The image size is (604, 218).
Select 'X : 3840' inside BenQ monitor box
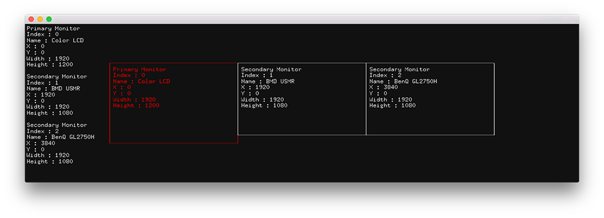384,87
